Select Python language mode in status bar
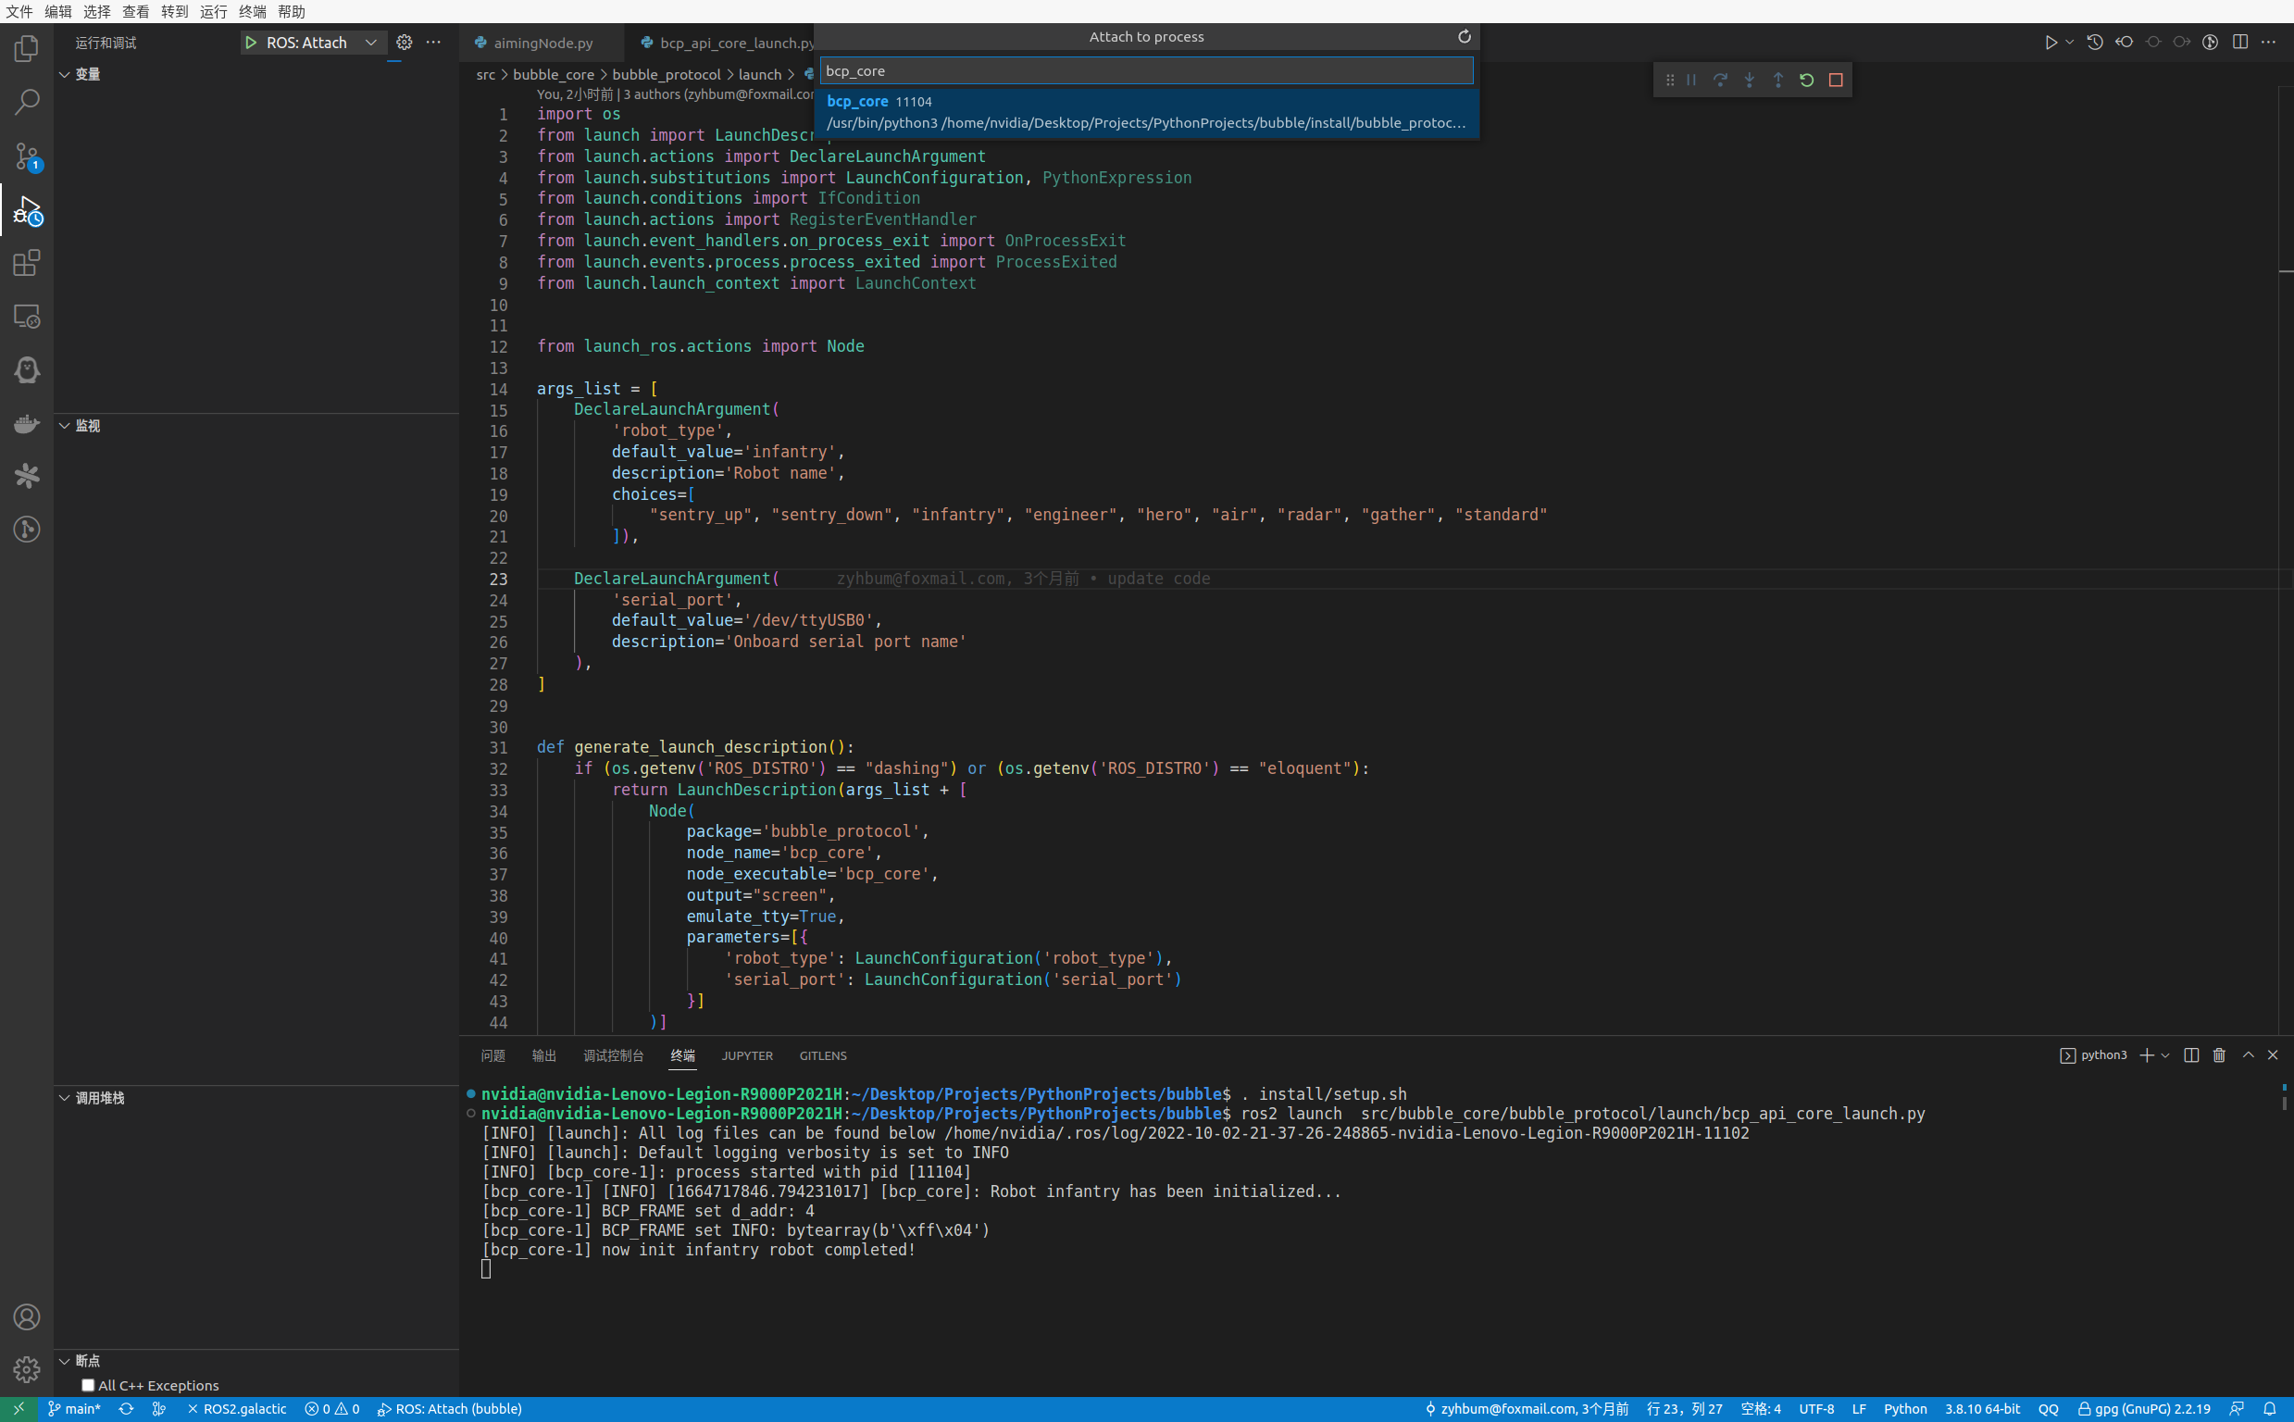This screenshot has height=1422, width=2294. [x=1905, y=1409]
